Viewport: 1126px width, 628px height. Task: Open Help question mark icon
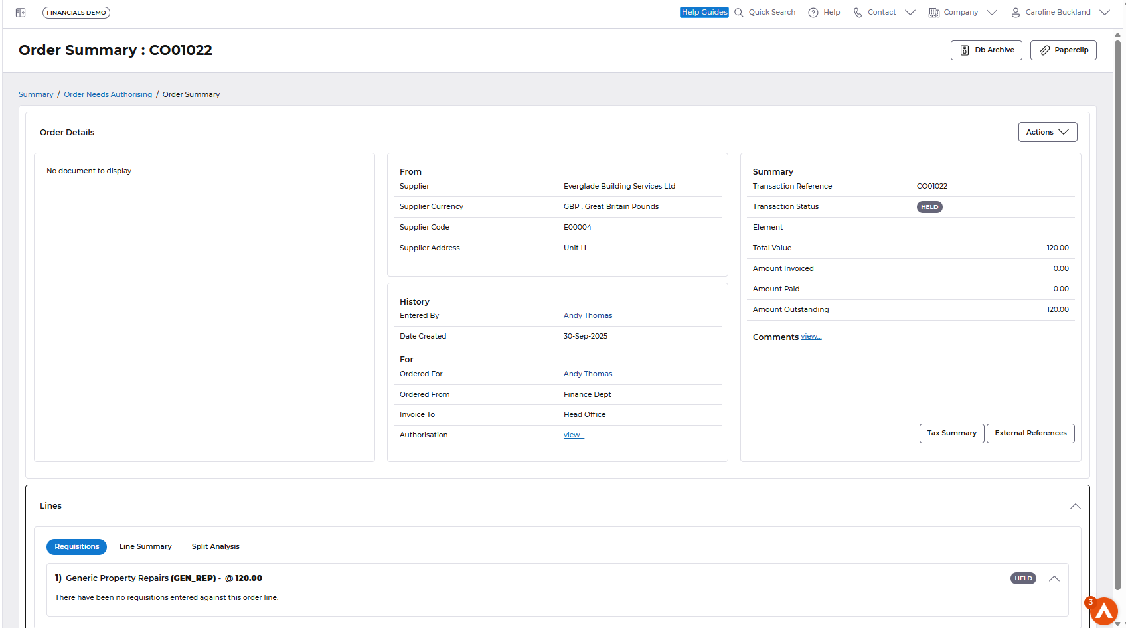click(x=813, y=13)
